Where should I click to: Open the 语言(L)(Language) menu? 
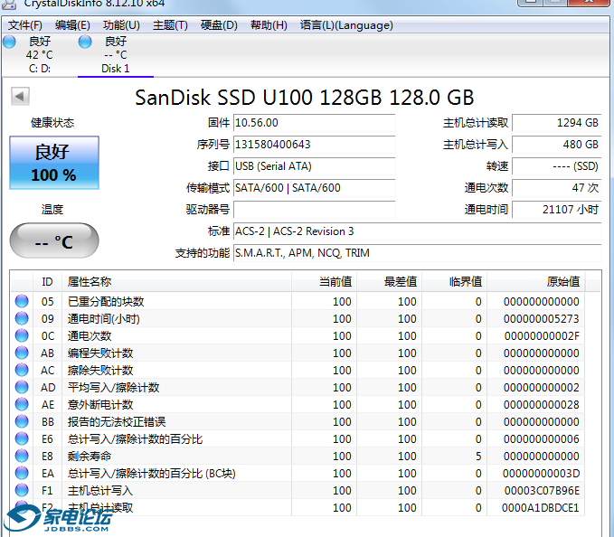346,25
